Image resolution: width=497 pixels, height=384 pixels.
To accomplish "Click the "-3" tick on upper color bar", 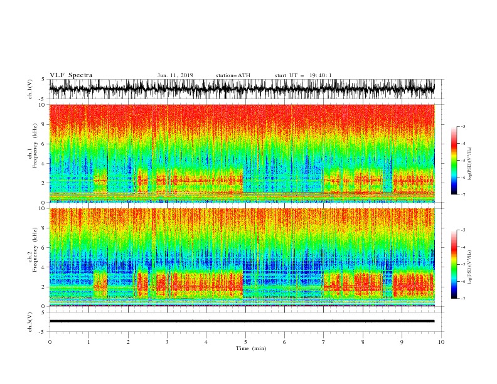I will point(463,126).
